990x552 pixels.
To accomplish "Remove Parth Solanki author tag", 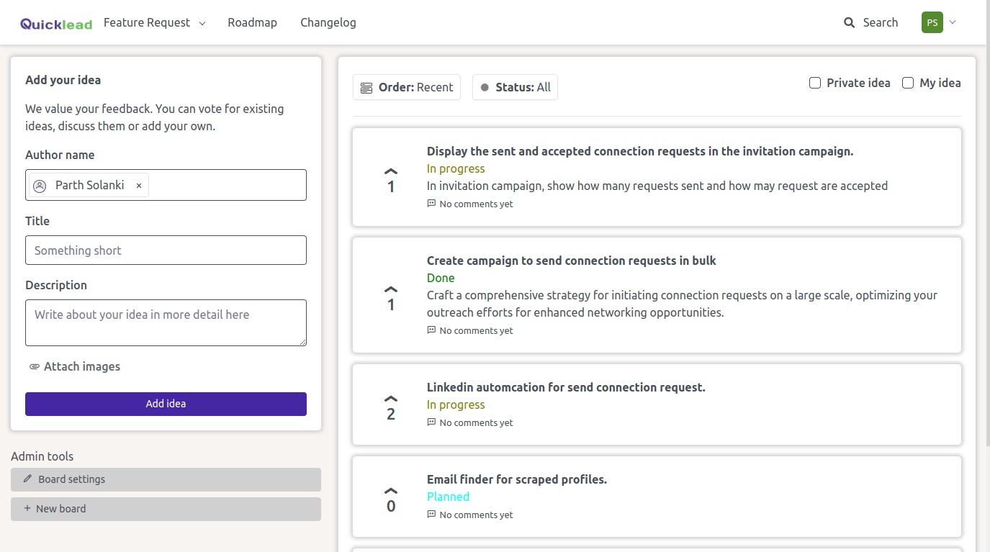I will click(x=139, y=186).
